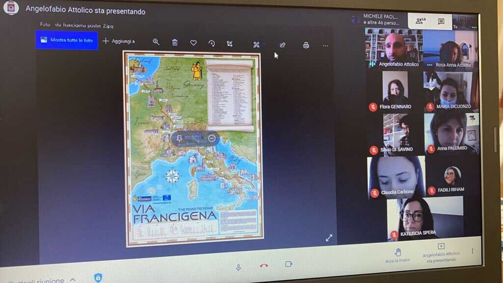Share the photo using the share icon
503x283 pixels.
(x=282, y=45)
